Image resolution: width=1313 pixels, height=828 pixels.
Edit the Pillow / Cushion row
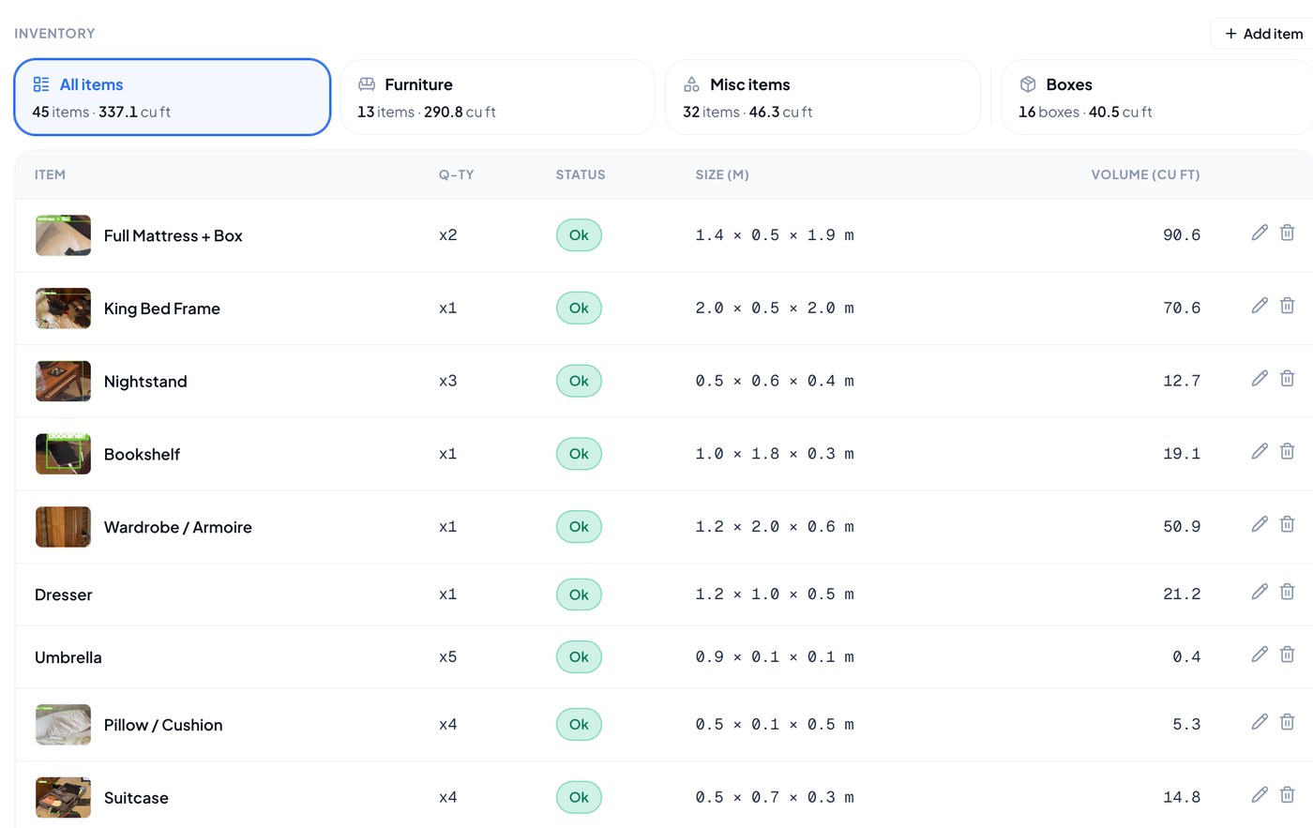pyautogui.click(x=1260, y=722)
